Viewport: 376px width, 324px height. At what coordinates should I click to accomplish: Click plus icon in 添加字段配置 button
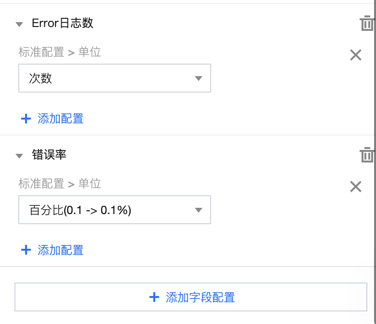coord(154,297)
